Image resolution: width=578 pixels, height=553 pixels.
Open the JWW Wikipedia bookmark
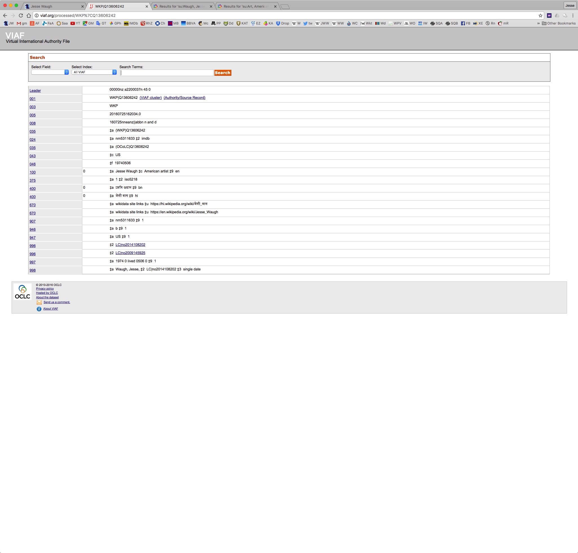pos(322,23)
